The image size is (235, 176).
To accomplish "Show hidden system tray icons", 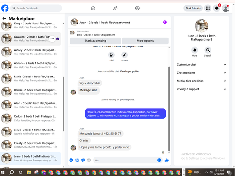I will (x=207, y=172).
